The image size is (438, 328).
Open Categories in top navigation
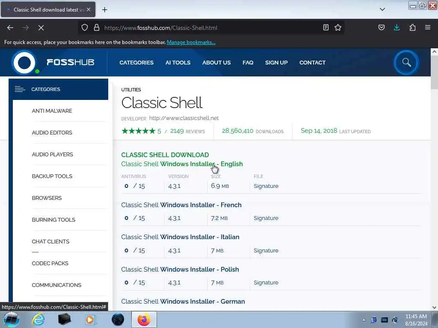pos(136,62)
